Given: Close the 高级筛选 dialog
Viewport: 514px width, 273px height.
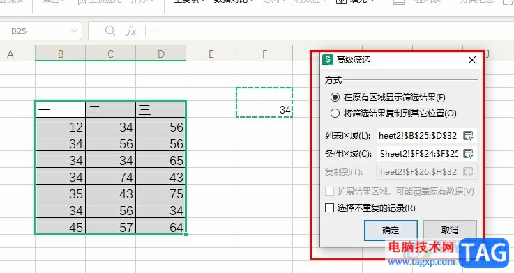Looking at the screenshot, I should [x=472, y=60].
